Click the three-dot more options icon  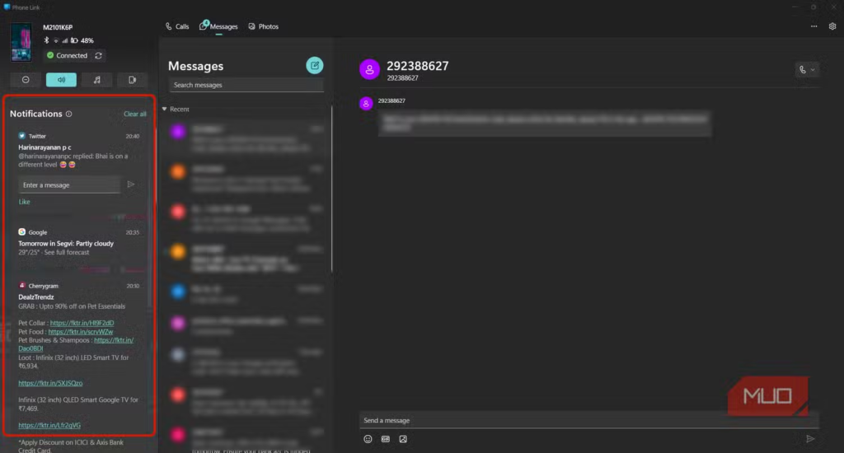click(814, 26)
